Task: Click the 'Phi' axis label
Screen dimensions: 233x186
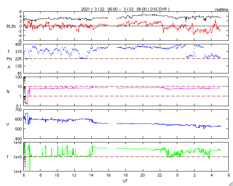Action: coord(9,59)
